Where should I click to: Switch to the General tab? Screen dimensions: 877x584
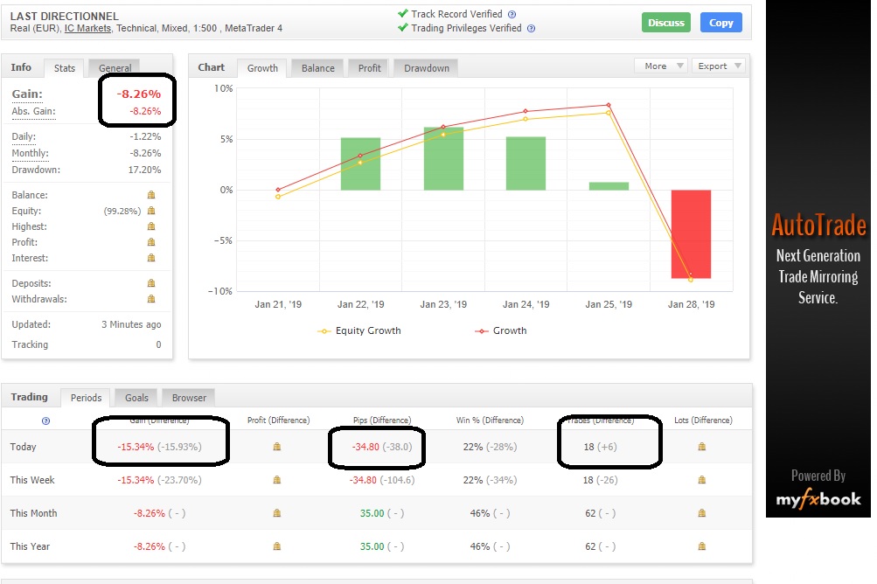click(x=115, y=67)
